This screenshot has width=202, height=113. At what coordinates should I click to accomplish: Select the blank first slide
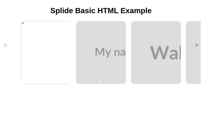45,52
